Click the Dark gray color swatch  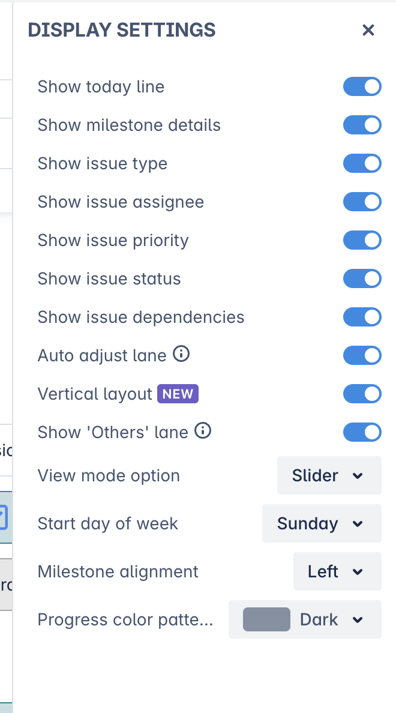(266, 619)
